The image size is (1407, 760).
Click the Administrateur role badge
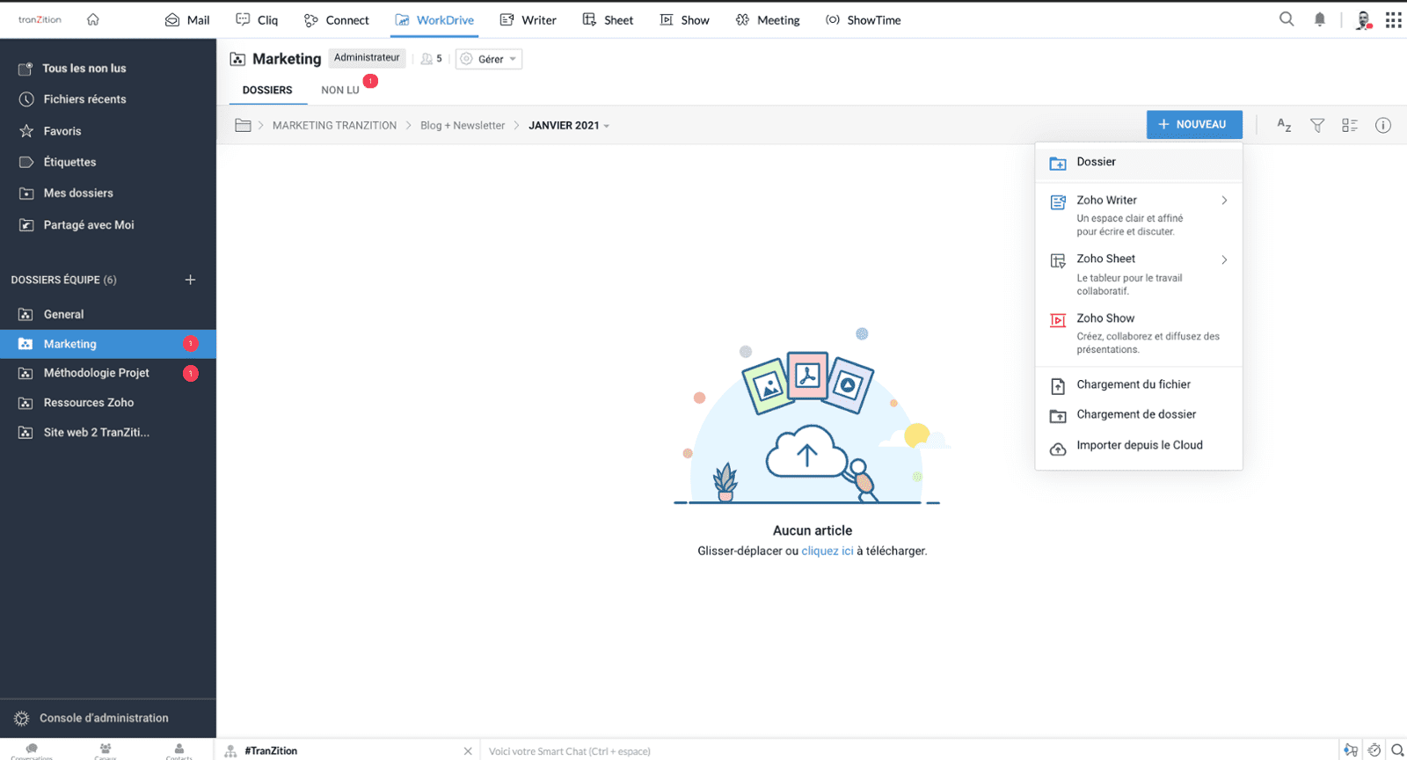click(x=367, y=58)
